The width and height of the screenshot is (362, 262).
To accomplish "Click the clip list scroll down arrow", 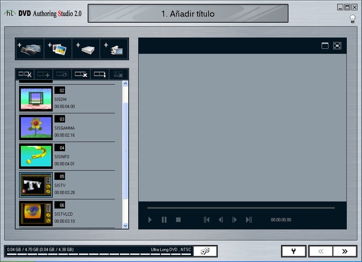I will click(125, 225).
